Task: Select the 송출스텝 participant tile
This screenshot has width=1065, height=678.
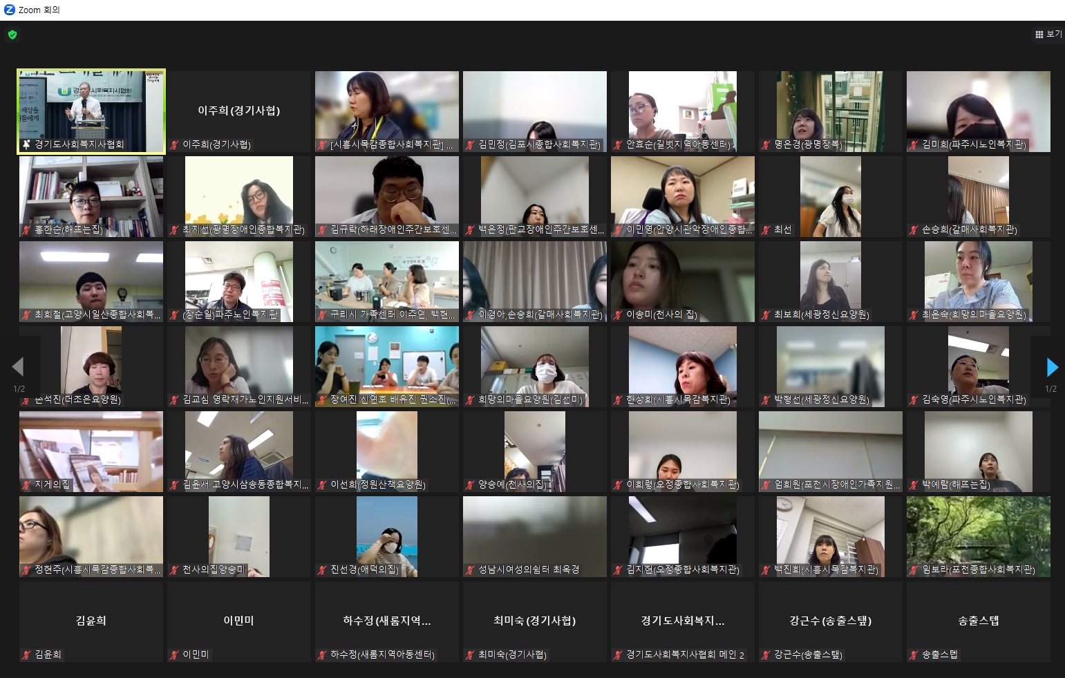Action: (x=978, y=621)
